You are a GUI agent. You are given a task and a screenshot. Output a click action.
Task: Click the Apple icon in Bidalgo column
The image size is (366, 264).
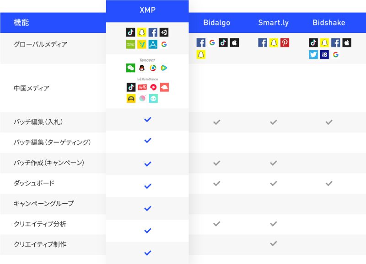[234, 42]
